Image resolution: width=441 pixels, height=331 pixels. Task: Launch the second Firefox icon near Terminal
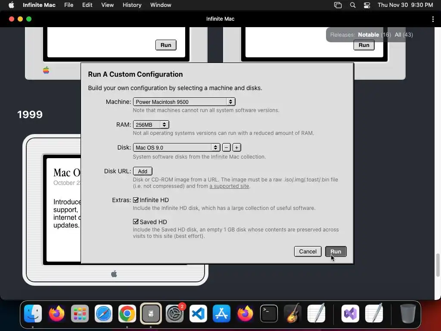click(x=245, y=313)
